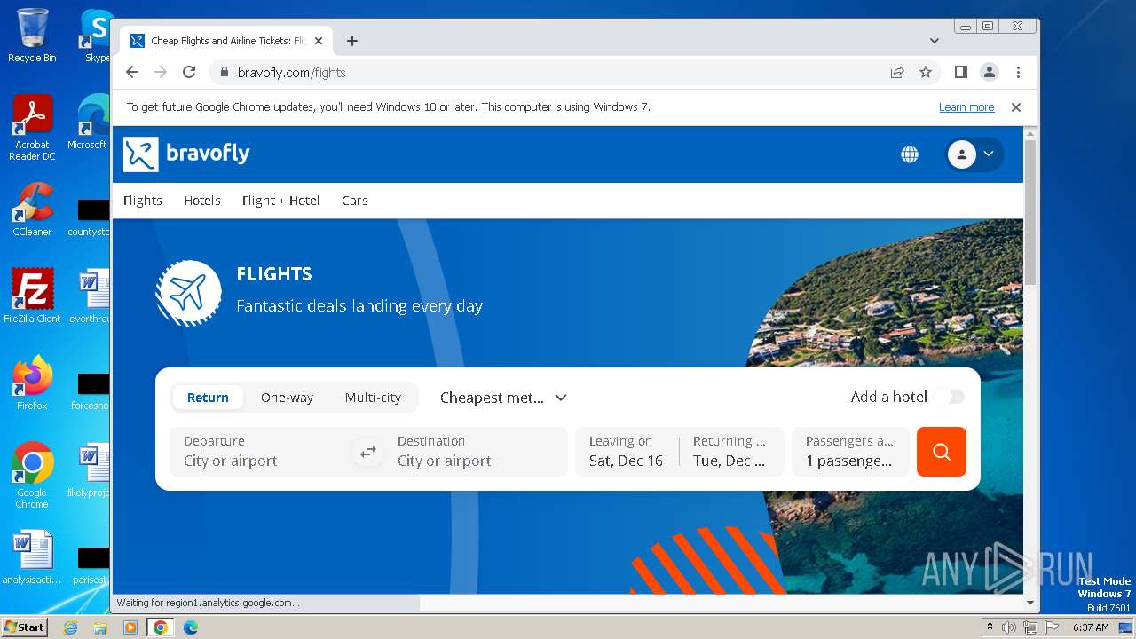
Task: Bookmark this page star
Action: (926, 73)
